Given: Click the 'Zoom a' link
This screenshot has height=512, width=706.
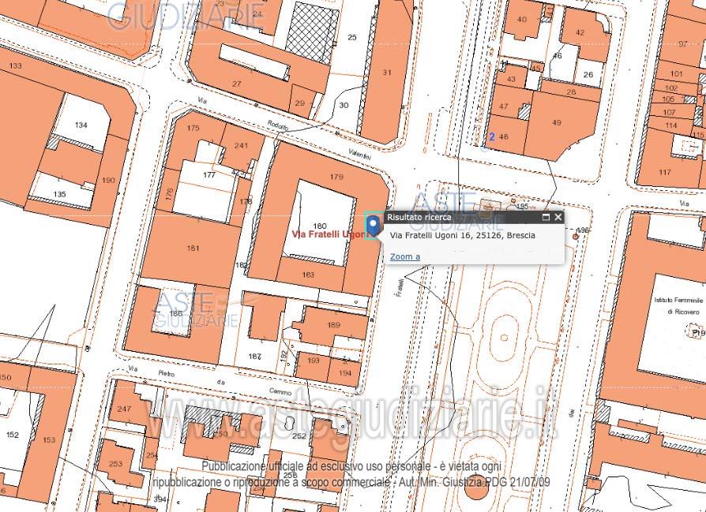Looking at the screenshot, I should pos(405,256).
